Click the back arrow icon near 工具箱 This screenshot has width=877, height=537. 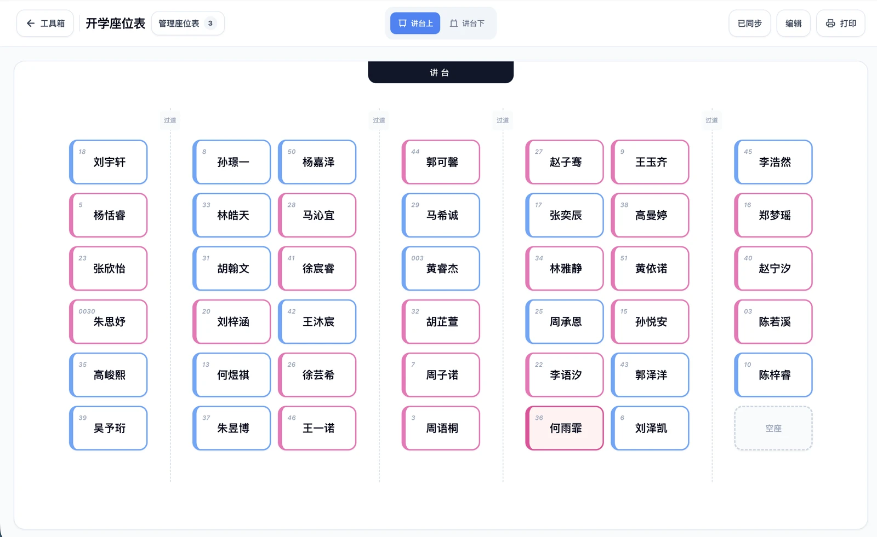(x=31, y=24)
